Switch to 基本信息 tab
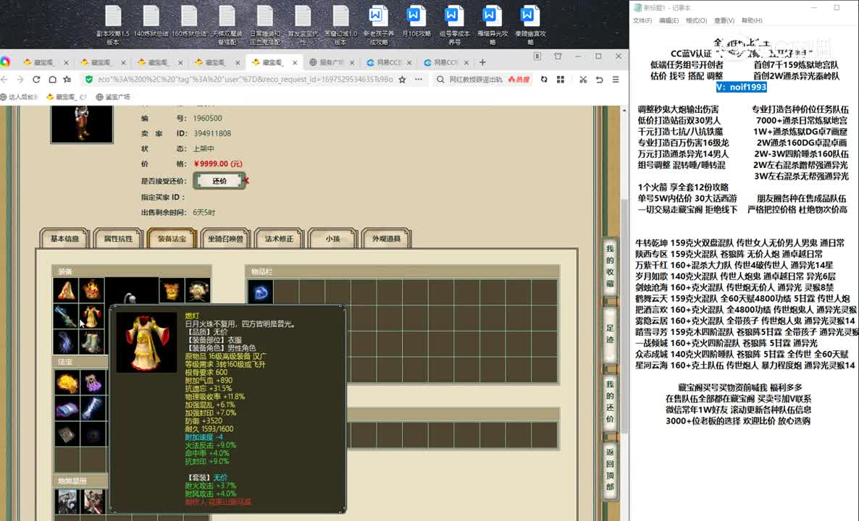The width and height of the screenshot is (859, 521). pos(64,239)
